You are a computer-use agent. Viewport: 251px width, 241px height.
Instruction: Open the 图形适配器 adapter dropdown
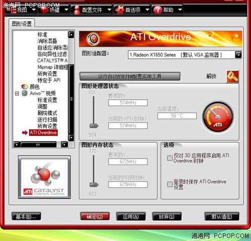tap(238, 55)
